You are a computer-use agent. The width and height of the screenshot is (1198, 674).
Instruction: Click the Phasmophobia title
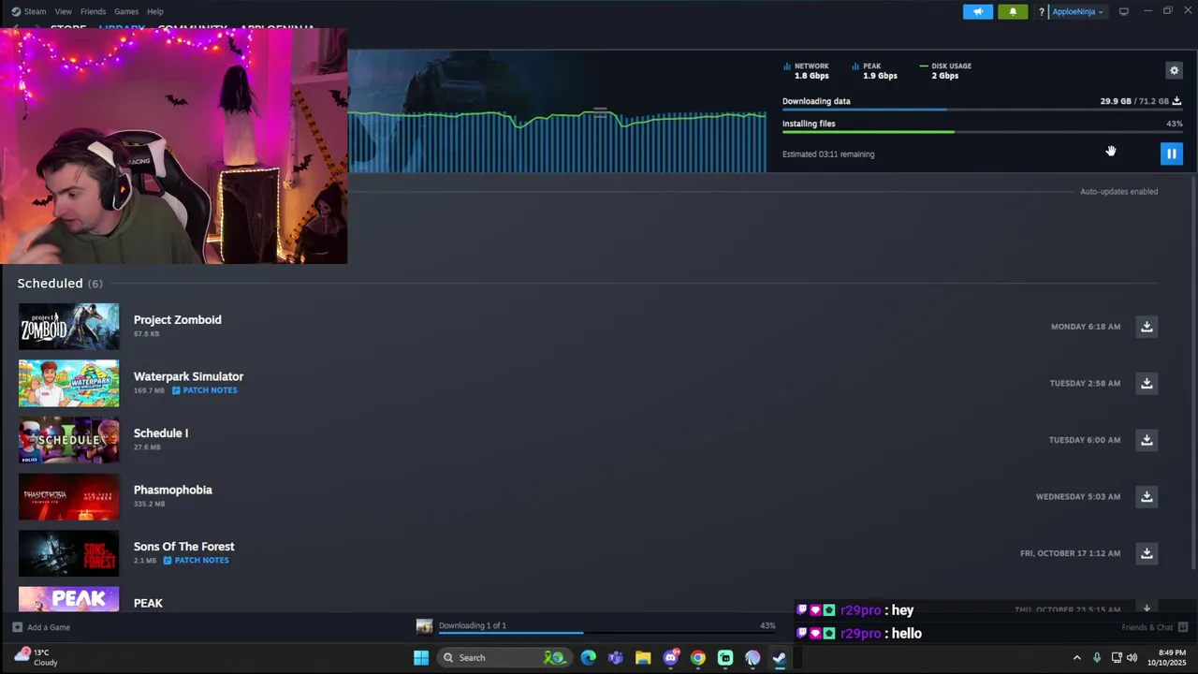pyautogui.click(x=172, y=490)
